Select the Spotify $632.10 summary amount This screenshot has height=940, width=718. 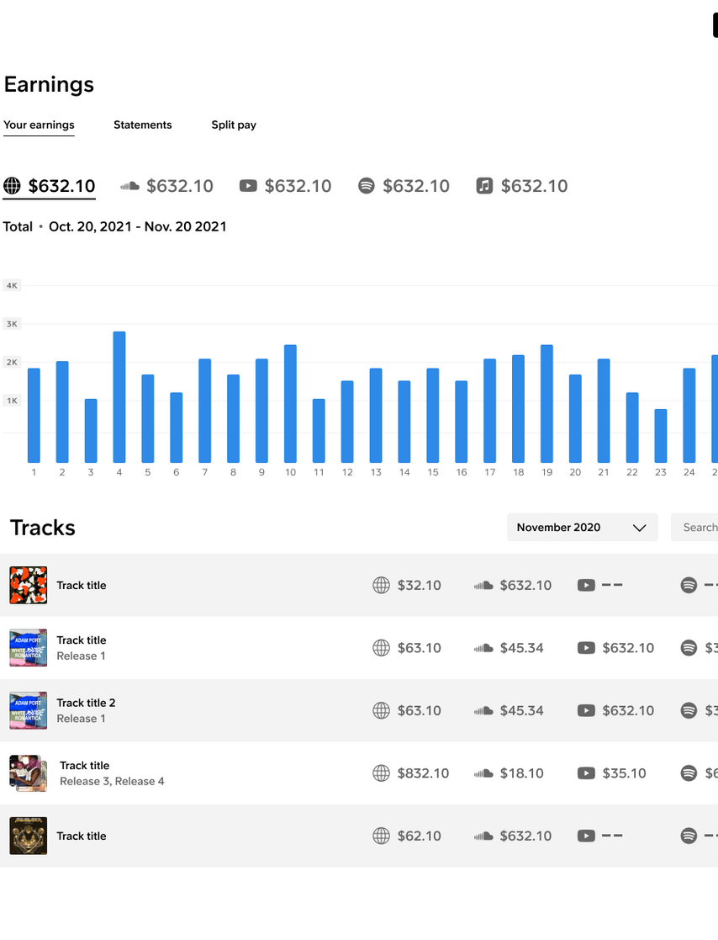[x=416, y=186]
